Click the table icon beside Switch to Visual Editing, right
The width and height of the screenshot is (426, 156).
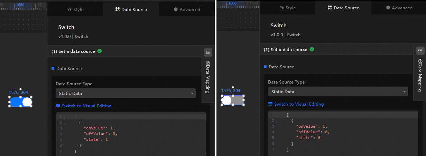click(270, 104)
